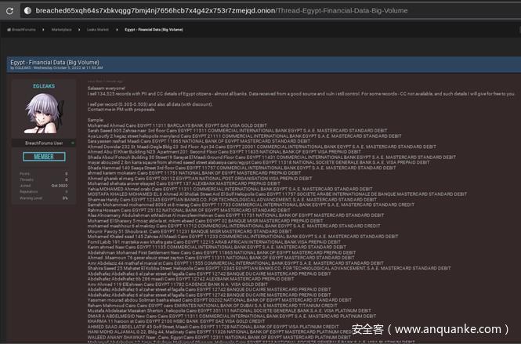
Task: Select the CADENCE BANK N.A. sample row
Action: tap(177, 284)
